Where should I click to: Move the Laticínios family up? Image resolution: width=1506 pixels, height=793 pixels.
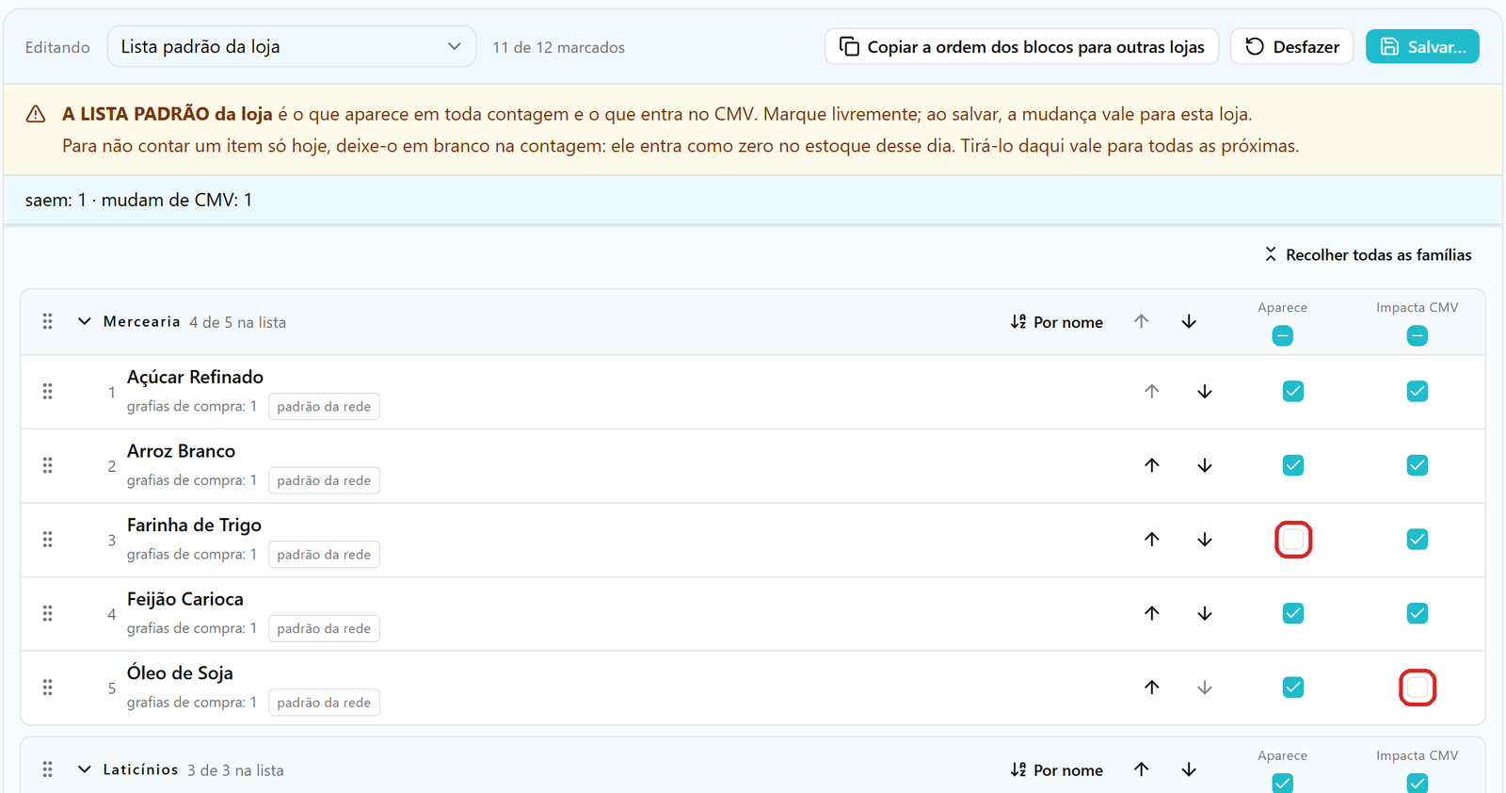pos(1142,769)
